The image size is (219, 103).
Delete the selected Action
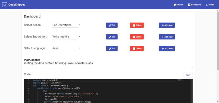137,25
